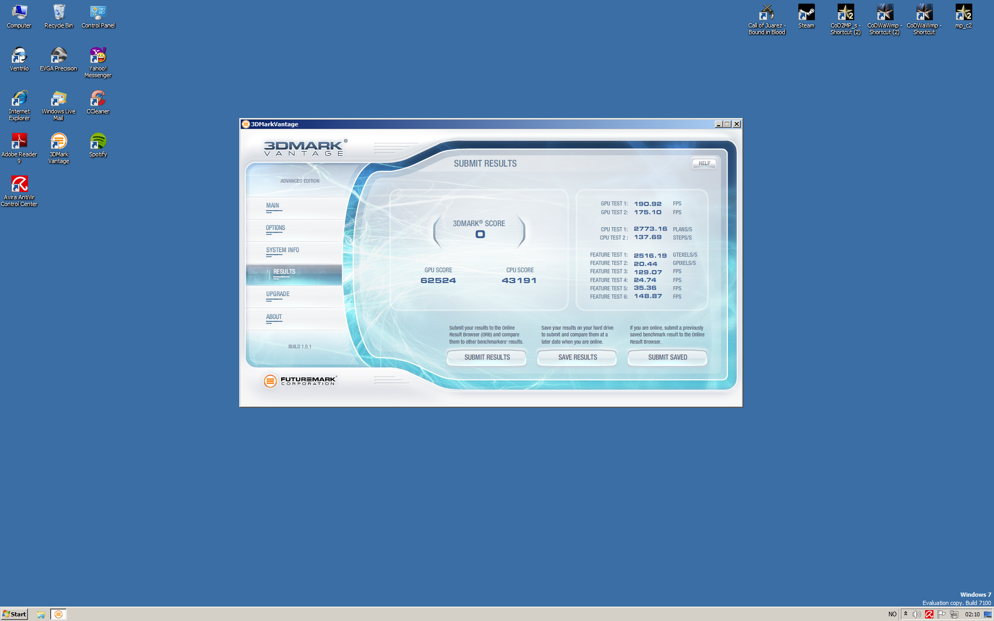The image size is (994, 621).
Task: Click the NO language indicator
Action: pyautogui.click(x=893, y=614)
